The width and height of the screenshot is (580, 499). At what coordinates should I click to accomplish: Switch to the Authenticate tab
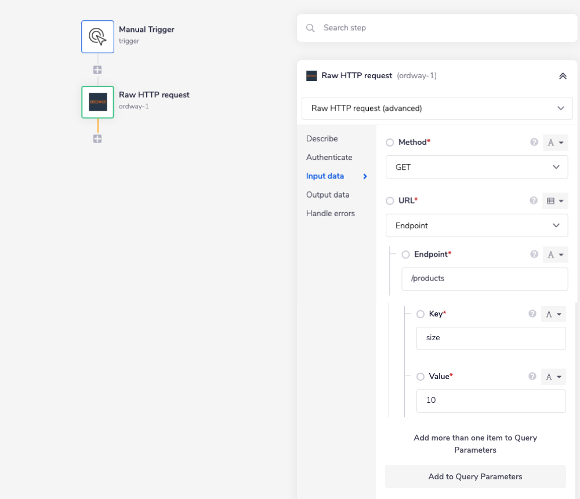329,157
